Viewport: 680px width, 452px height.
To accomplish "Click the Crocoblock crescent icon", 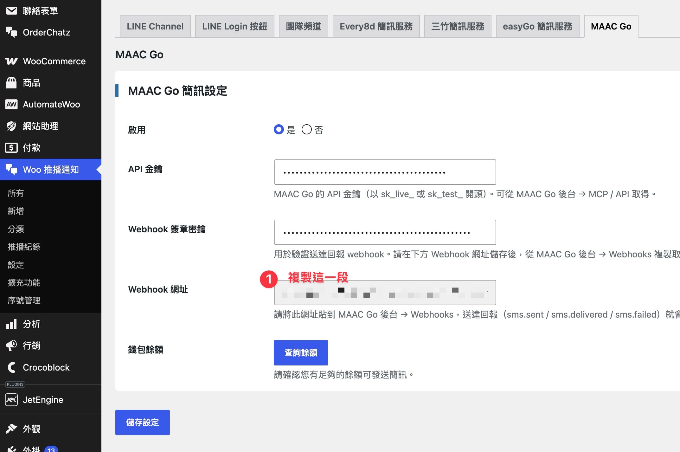I will coord(11,367).
